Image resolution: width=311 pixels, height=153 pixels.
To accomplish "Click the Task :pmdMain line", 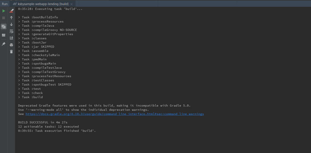I will [32, 59].
